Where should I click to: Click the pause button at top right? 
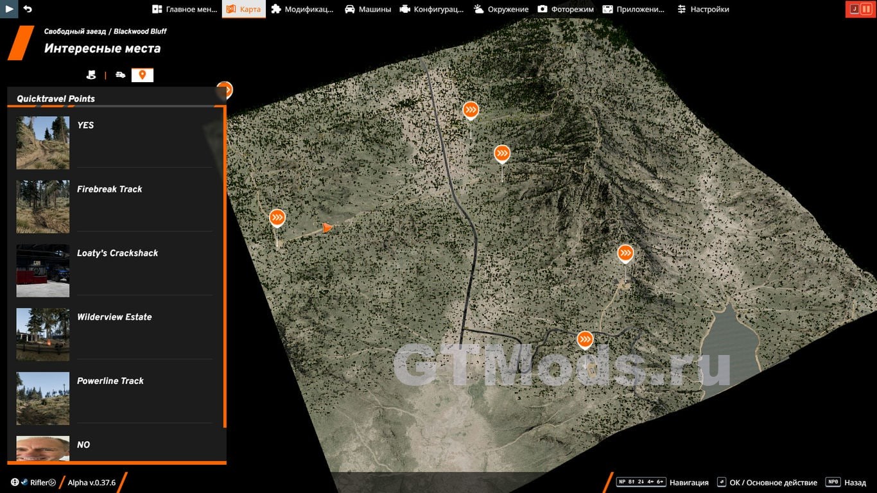tap(866, 9)
